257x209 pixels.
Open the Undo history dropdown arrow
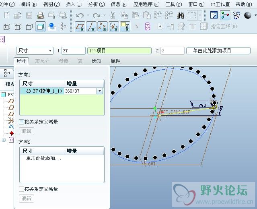88,15
